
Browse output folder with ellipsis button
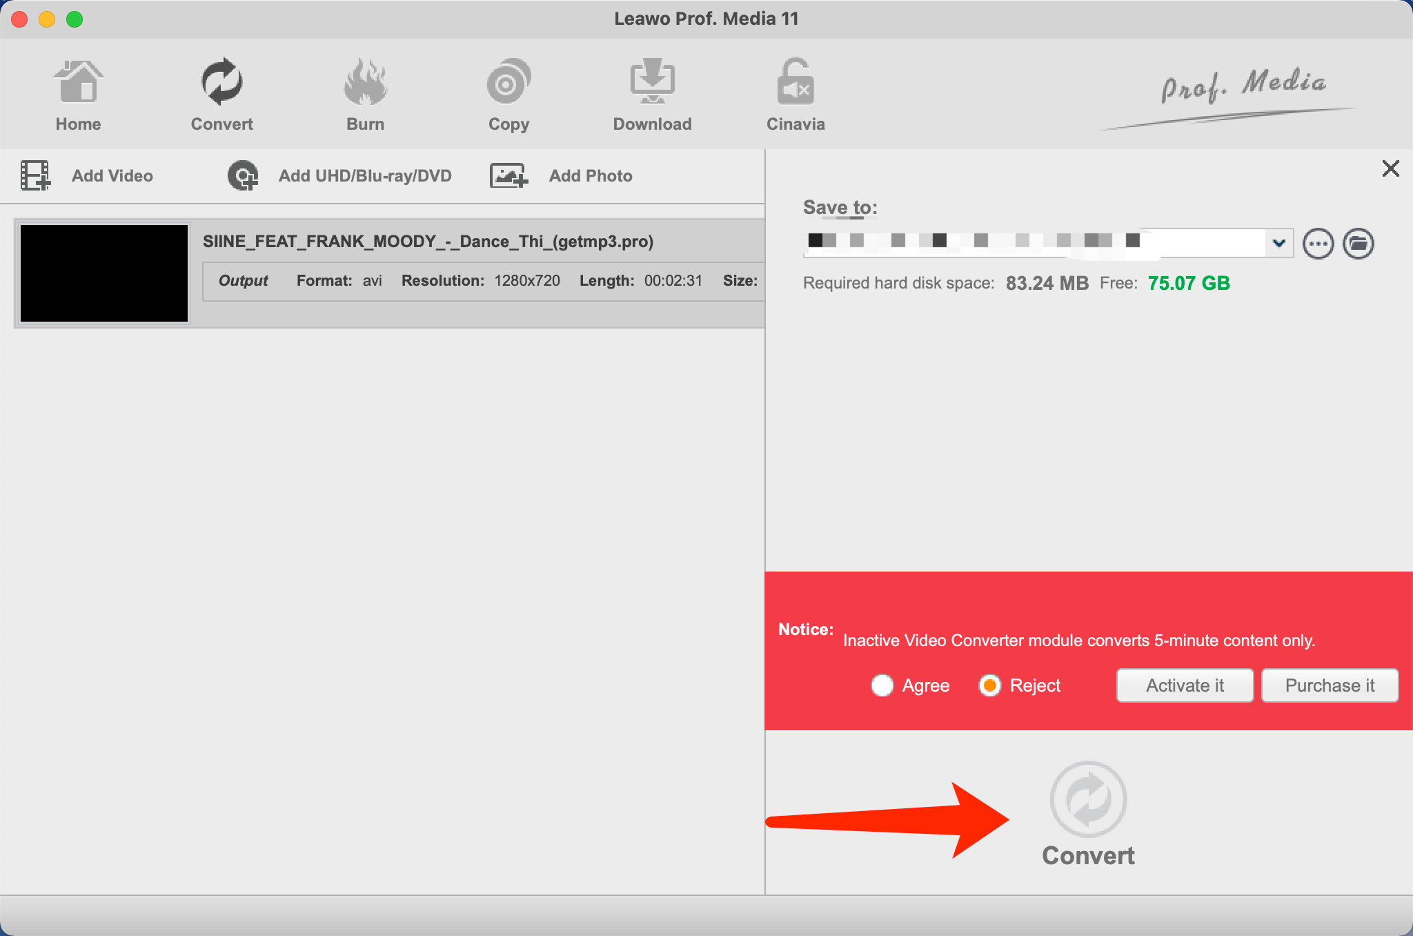(x=1318, y=244)
